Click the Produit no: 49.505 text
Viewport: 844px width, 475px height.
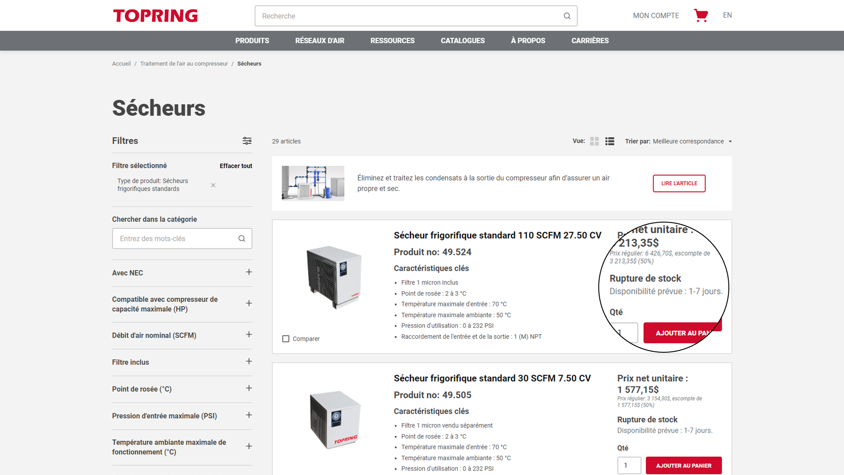(x=433, y=395)
